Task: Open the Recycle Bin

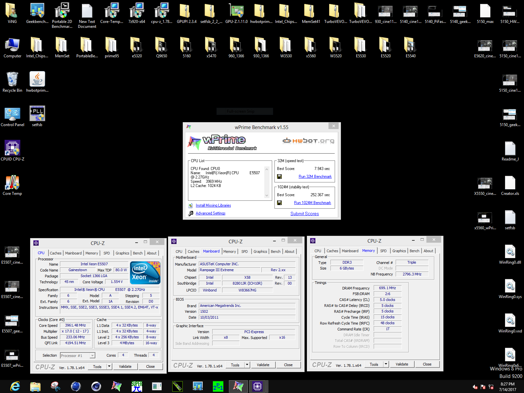Action: (x=12, y=82)
